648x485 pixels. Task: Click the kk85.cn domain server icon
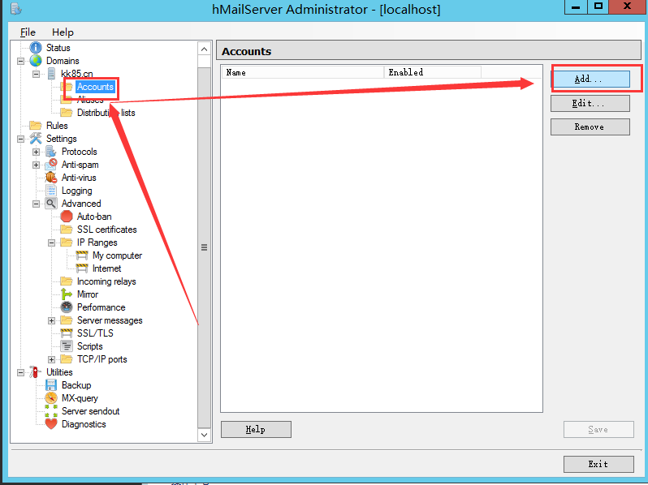(x=51, y=74)
